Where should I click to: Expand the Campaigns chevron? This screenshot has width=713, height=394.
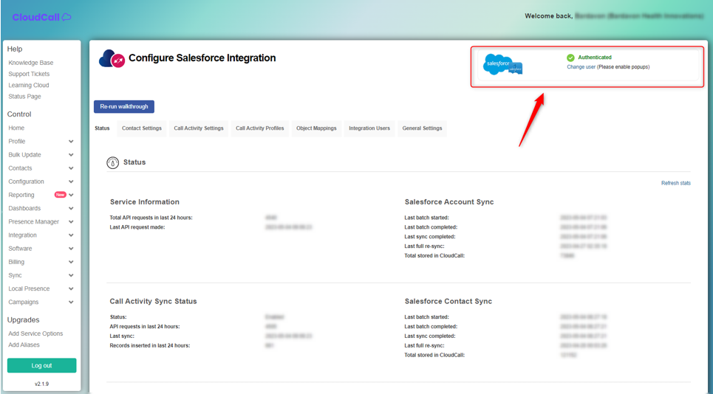coord(71,303)
